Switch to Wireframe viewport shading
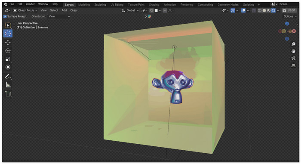The height and width of the screenshot is (164, 301). (260, 11)
